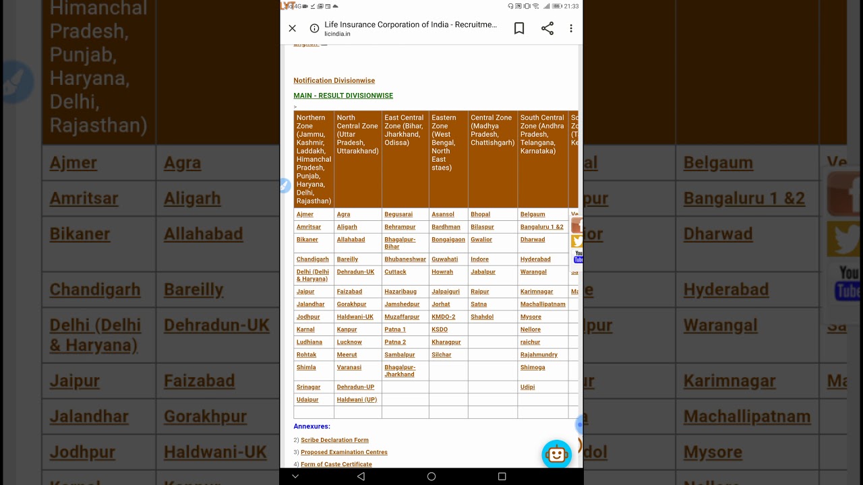The image size is (863, 485).
Task: Open Aligarh result link
Action: tap(347, 227)
